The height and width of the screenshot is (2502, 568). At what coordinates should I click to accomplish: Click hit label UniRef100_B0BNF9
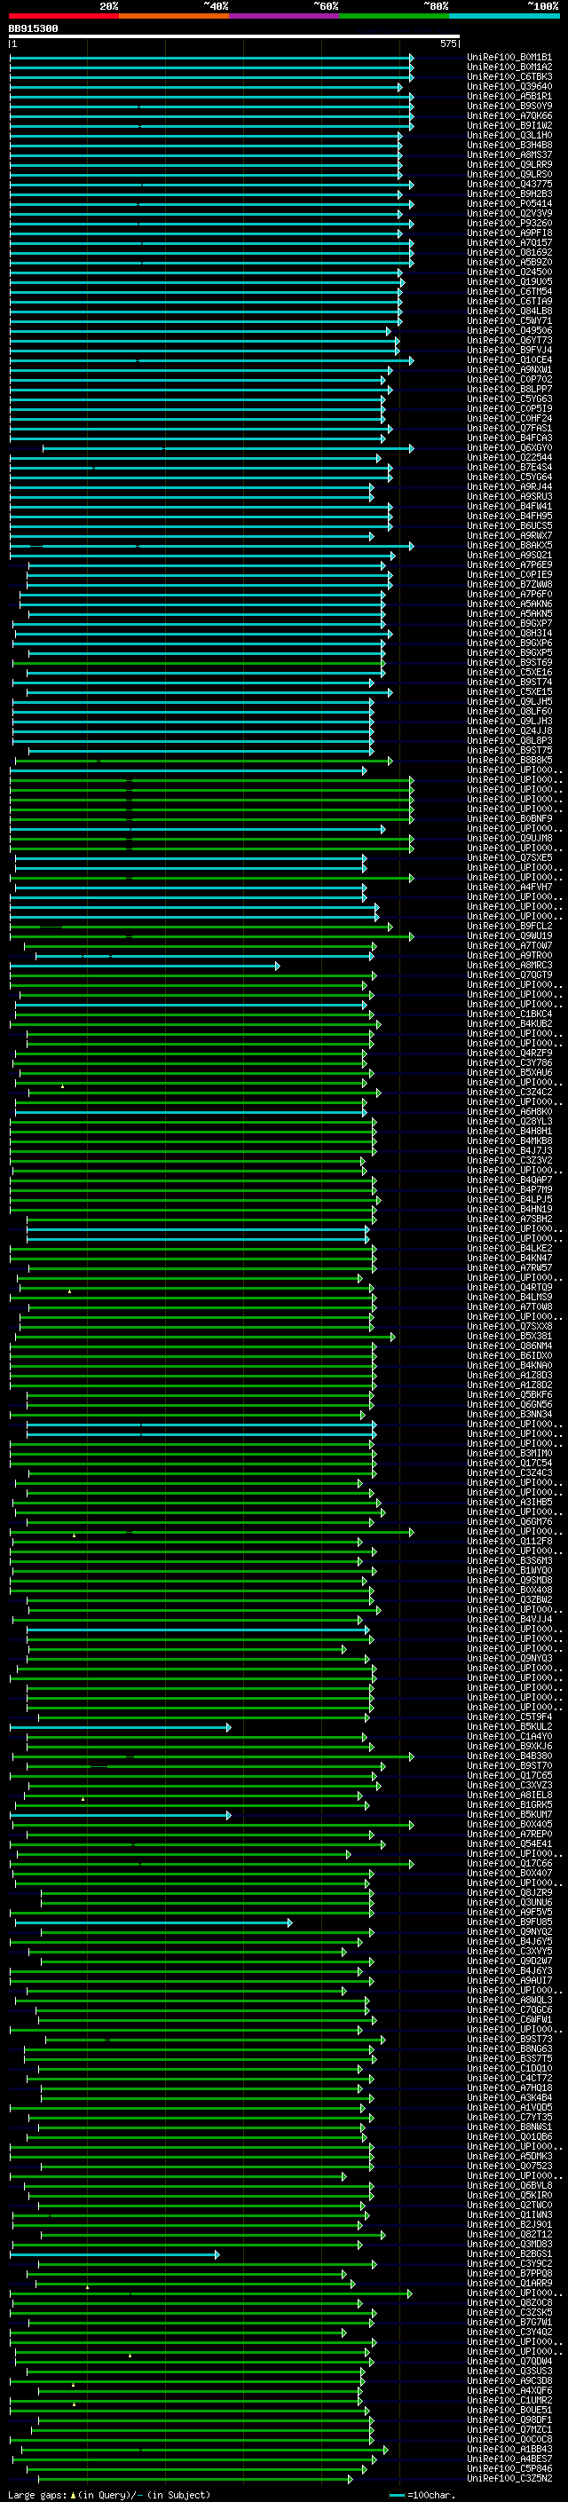click(509, 819)
